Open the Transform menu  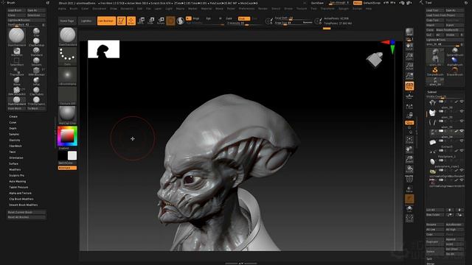[x=327, y=9]
